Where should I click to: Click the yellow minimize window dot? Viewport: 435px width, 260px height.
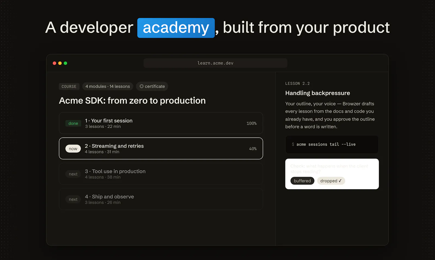(x=60, y=63)
